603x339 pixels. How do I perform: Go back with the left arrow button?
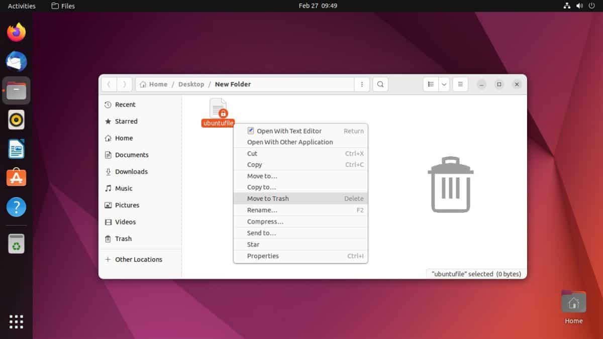click(x=109, y=84)
